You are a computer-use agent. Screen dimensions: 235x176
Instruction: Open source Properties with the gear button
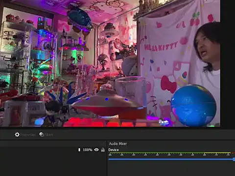(25, 134)
